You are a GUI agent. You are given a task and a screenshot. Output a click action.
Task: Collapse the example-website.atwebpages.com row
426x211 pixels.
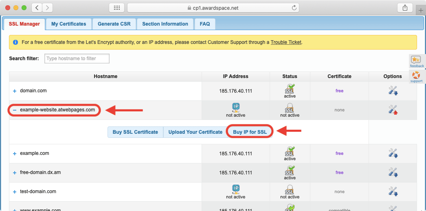click(15, 110)
